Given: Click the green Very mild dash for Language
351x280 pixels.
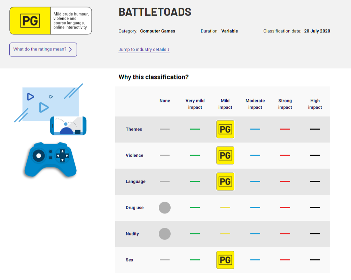Looking at the screenshot, I should coord(195,181).
